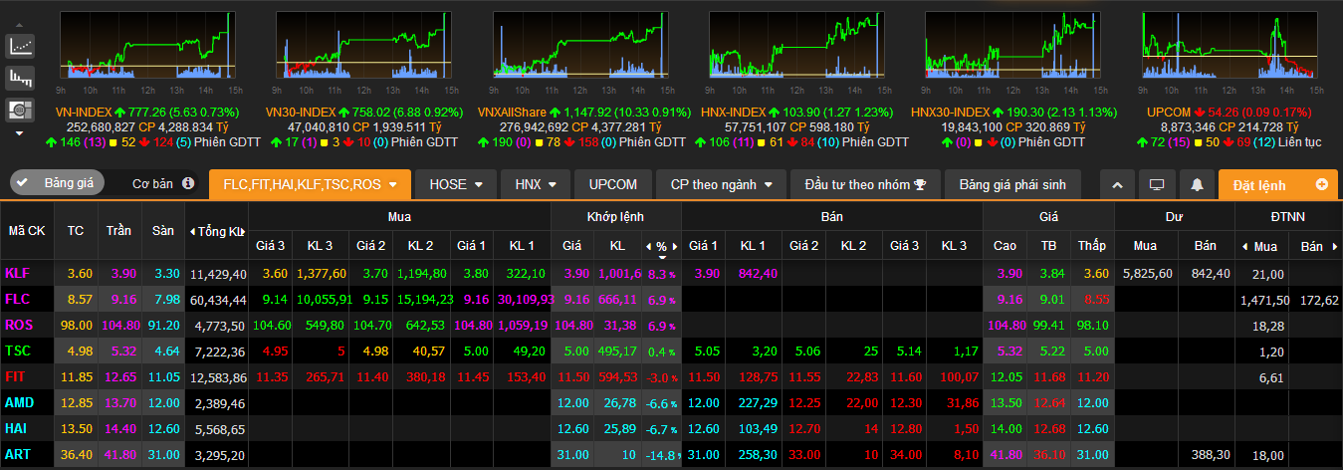
Task: Click the Khớp lệnh group header
Action: (615, 216)
